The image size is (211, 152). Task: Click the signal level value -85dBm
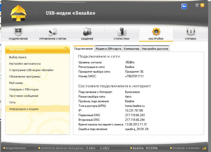[130, 62]
